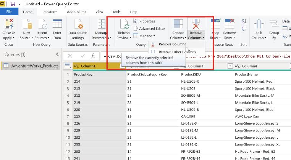Click the Close & Apply icon

pos(9,24)
